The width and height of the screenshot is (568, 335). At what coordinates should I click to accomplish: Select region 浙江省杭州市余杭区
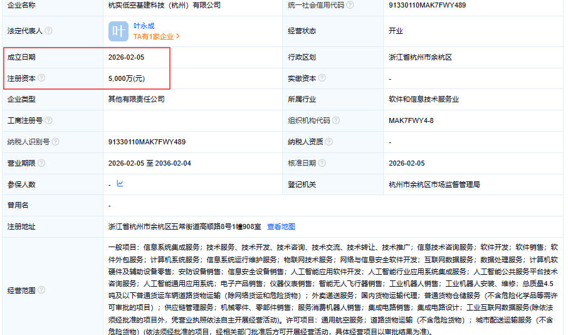[x=420, y=57]
